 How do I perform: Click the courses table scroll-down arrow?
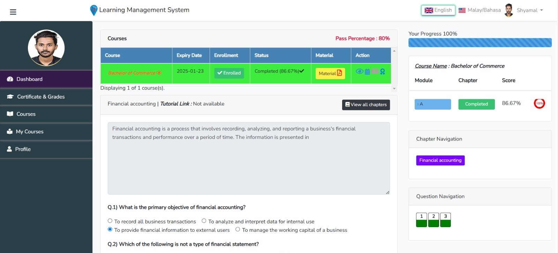[394, 89]
